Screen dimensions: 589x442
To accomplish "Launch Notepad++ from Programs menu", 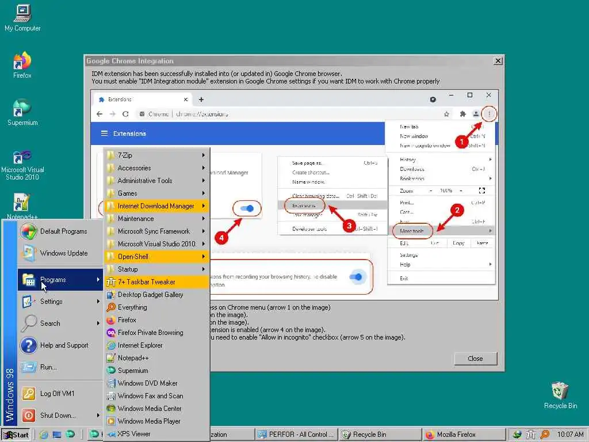I will click(x=156, y=358).
